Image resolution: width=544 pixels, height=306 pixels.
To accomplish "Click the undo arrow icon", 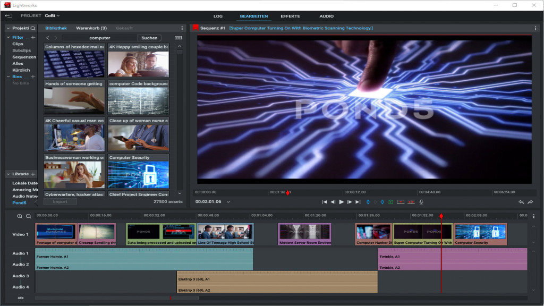I will pyautogui.click(x=521, y=202).
